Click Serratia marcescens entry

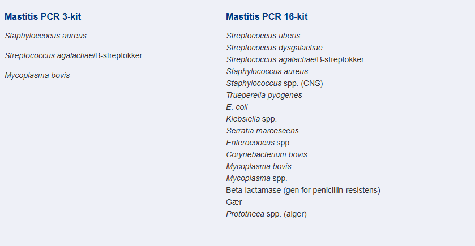[x=262, y=131]
